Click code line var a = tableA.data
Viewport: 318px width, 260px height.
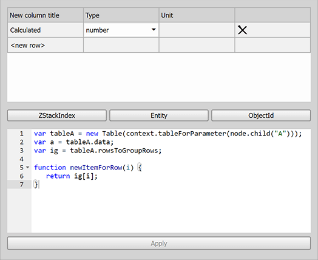74,142
